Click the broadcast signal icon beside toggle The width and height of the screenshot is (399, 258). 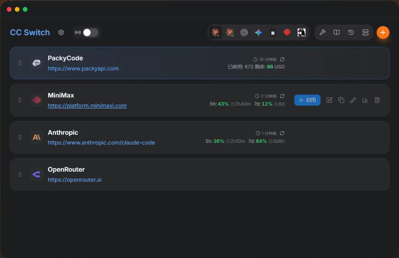tap(78, 32)
